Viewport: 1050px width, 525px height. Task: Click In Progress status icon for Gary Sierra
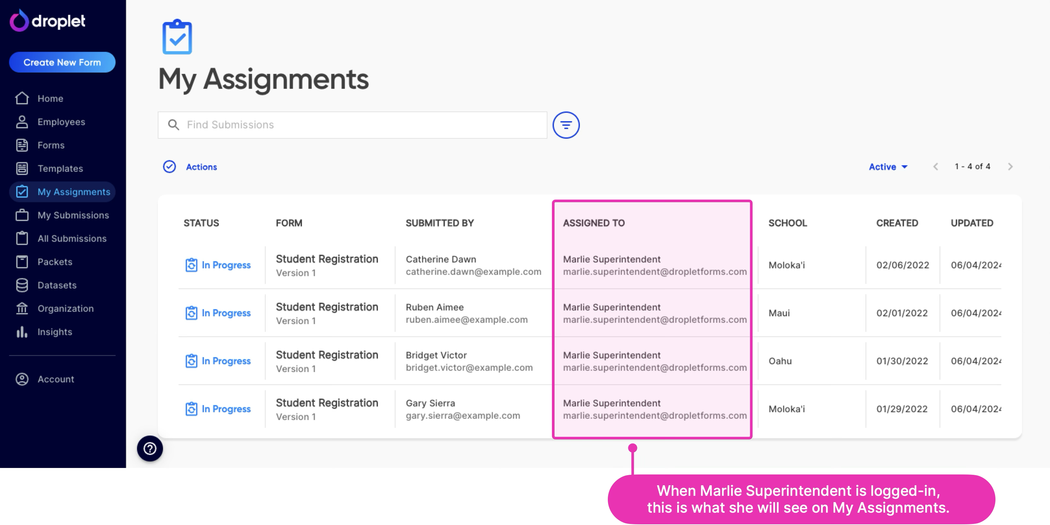point(191,409)
